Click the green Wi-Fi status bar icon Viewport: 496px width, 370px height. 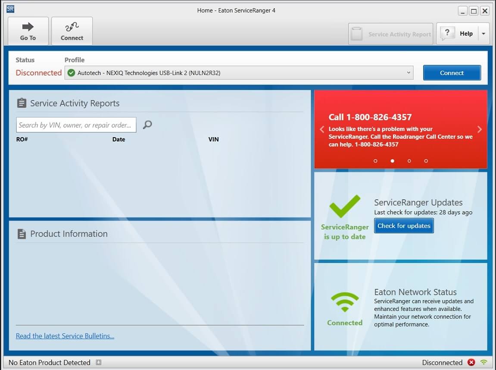[484, 362]
